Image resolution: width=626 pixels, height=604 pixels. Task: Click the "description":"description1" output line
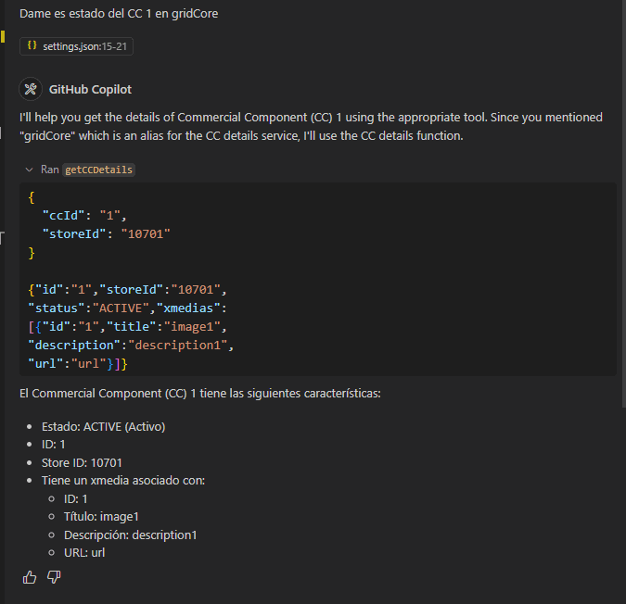click(131, 345)
